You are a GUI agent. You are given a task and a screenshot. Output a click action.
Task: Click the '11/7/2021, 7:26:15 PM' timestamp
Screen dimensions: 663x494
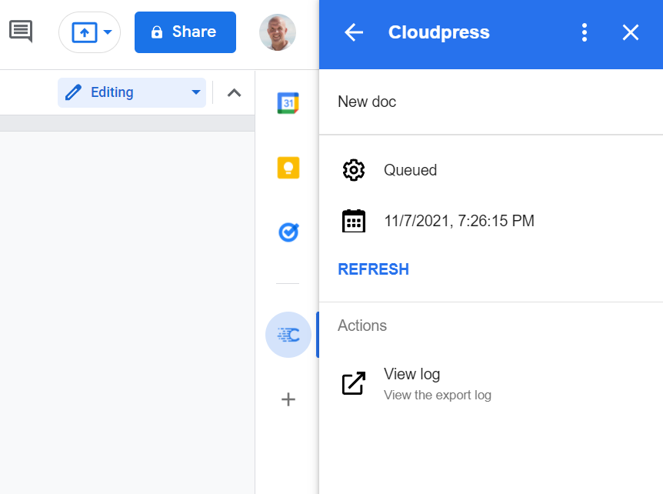coord(459,221)
